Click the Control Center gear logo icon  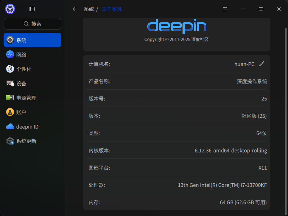point(10,9)
